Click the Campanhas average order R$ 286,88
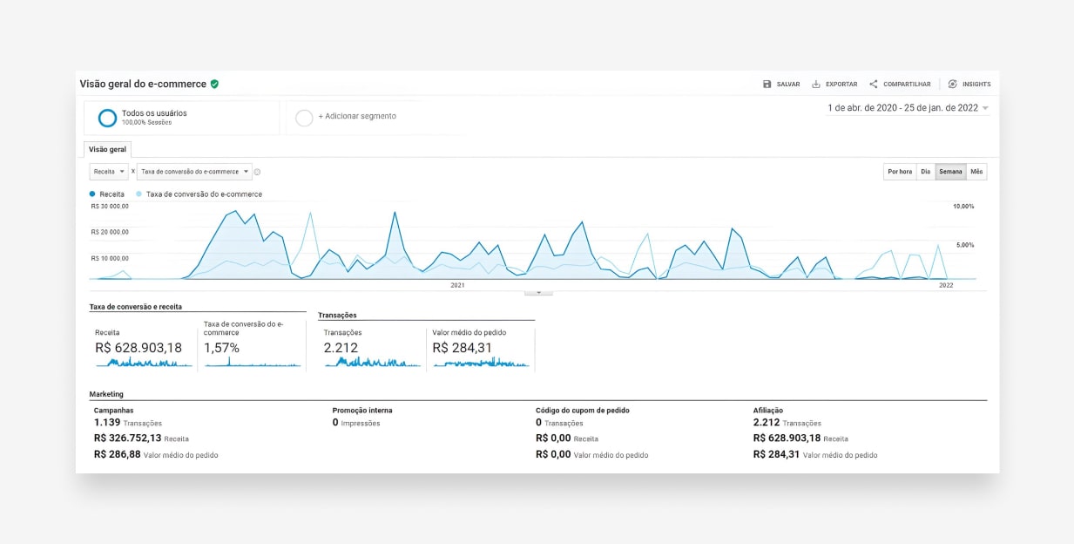This screenshot has width=1074, height=544. pos(156,455)
